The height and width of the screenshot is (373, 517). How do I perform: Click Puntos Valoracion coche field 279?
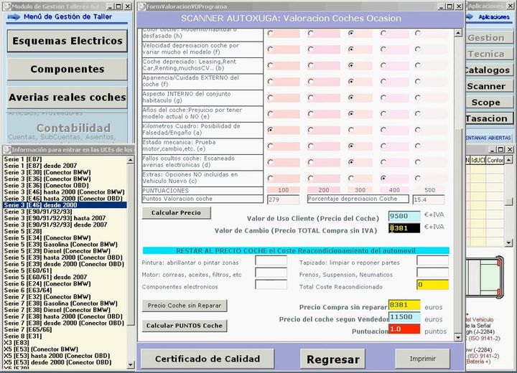tap(283, 199)
